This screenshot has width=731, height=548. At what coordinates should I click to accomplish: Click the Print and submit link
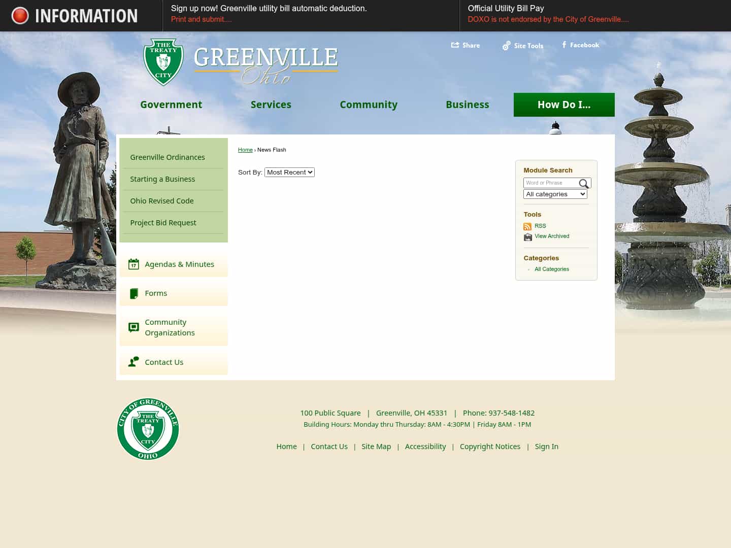coord(201,19)
